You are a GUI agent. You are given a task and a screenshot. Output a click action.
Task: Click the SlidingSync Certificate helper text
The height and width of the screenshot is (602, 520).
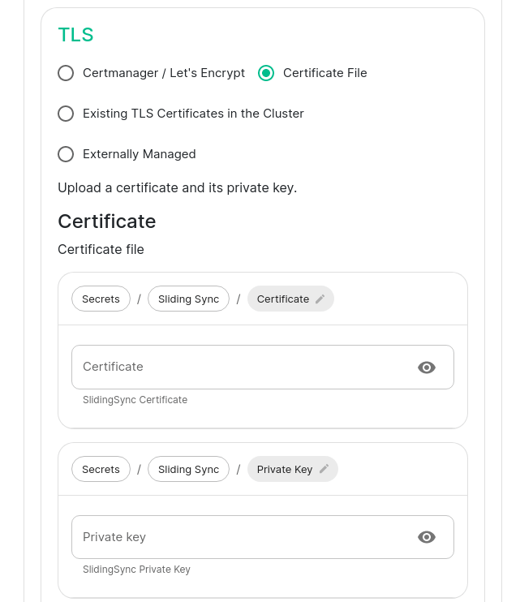(135, 400)
